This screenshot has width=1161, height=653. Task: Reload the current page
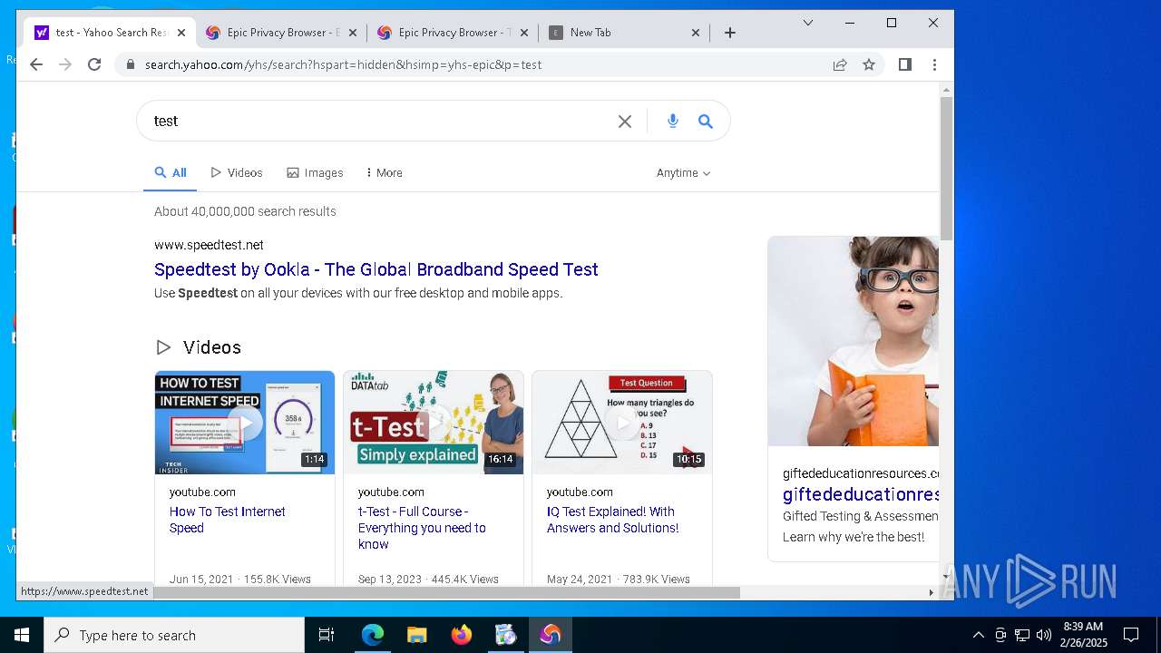pyautogui.click(x=94, y=64)
